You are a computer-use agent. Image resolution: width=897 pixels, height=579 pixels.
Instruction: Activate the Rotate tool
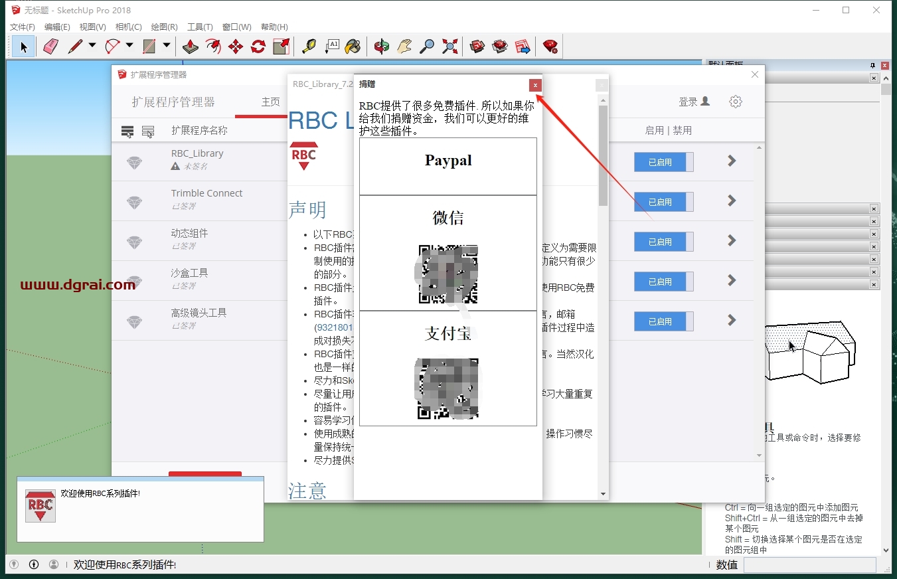[x=258, y=46]
